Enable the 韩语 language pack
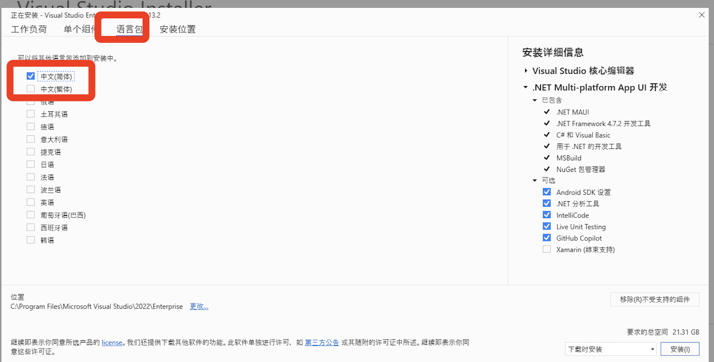 tap(31, 240)
